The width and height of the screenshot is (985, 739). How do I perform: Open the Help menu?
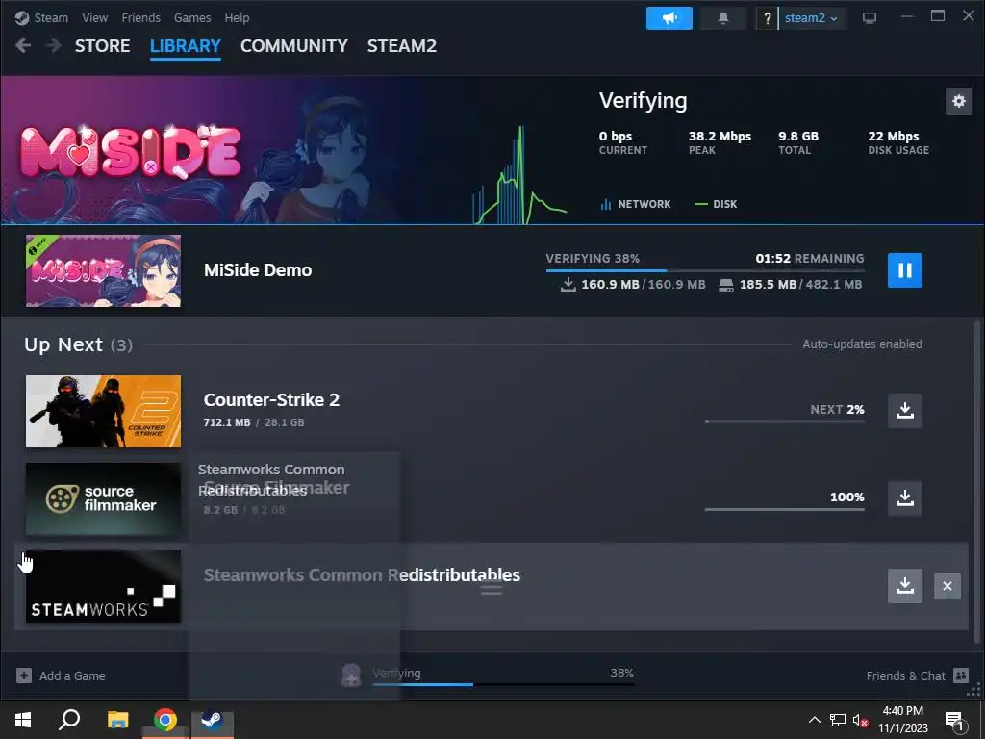coord(237,17)
